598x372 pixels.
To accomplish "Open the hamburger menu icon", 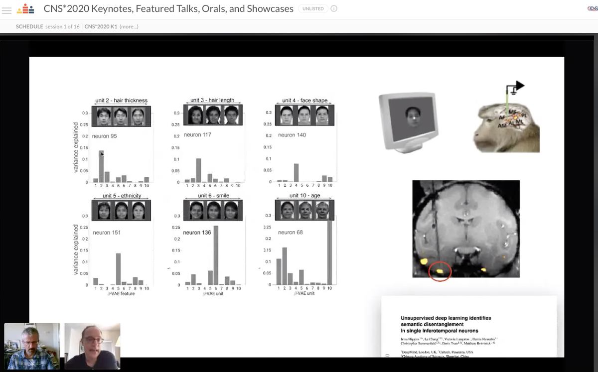I will [x=6, y=9].
